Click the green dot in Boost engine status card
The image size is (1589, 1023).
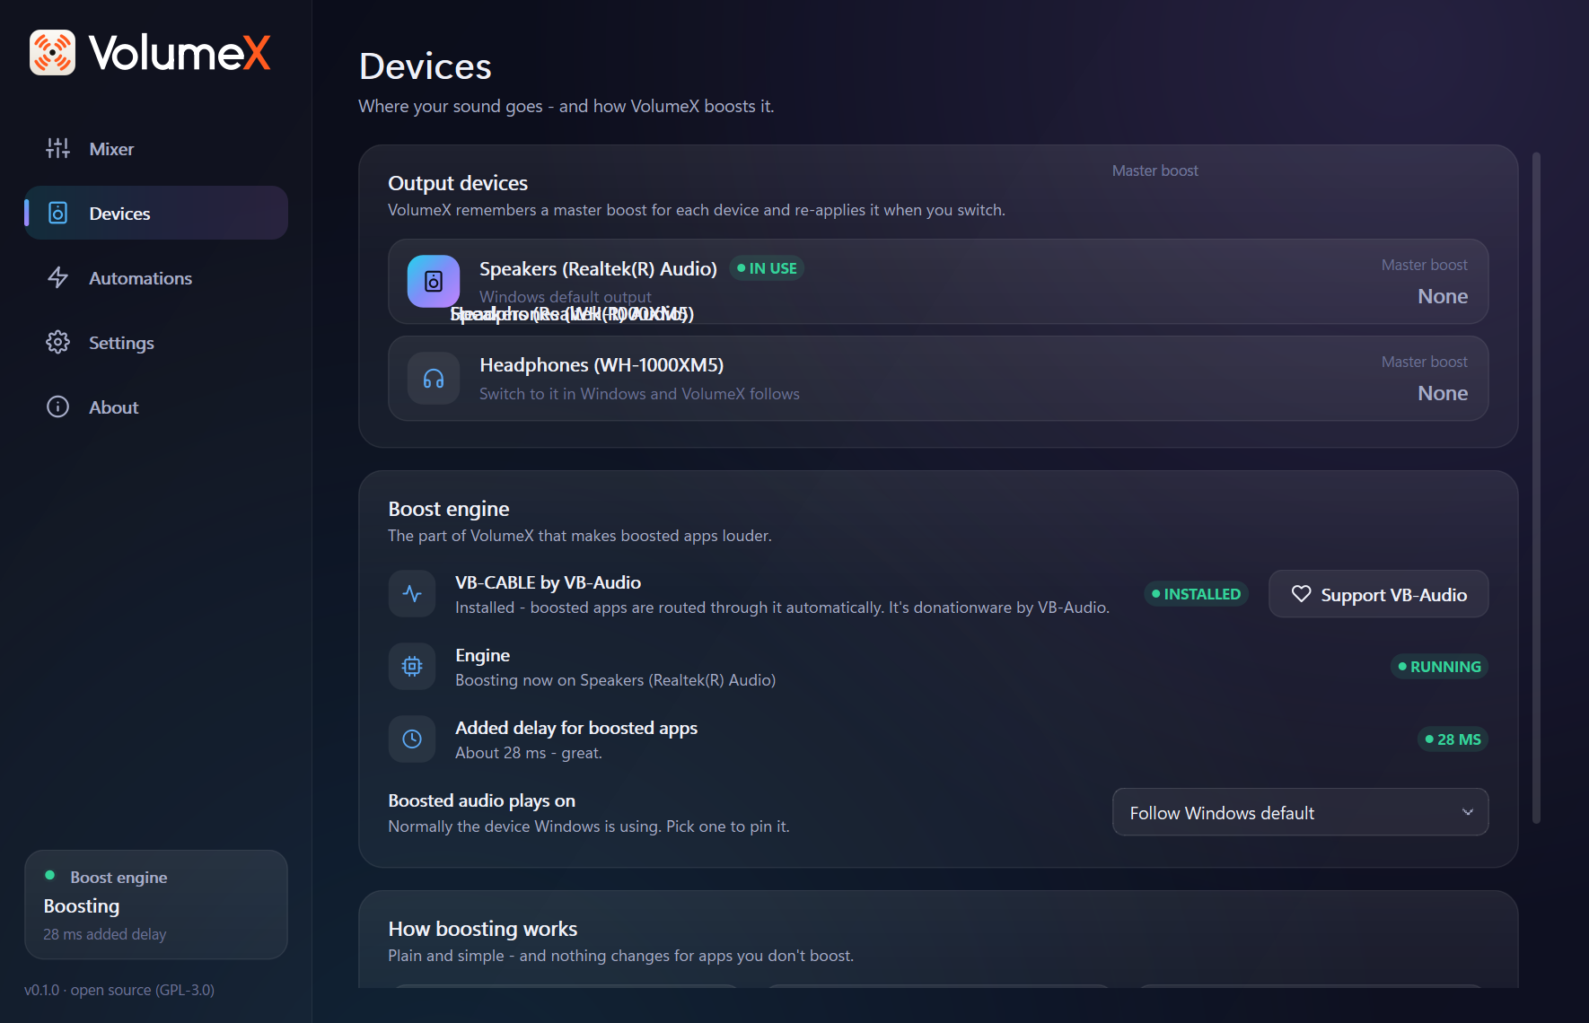50,875
